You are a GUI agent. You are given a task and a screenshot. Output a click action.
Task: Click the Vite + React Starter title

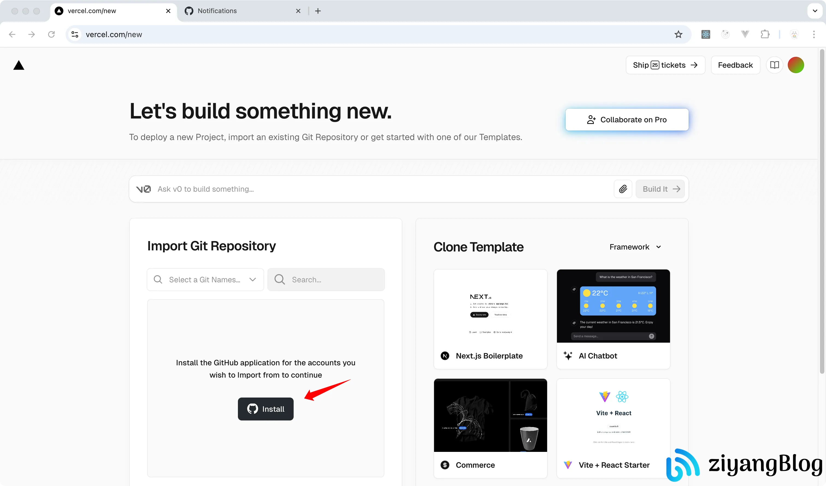coord(614,465)
